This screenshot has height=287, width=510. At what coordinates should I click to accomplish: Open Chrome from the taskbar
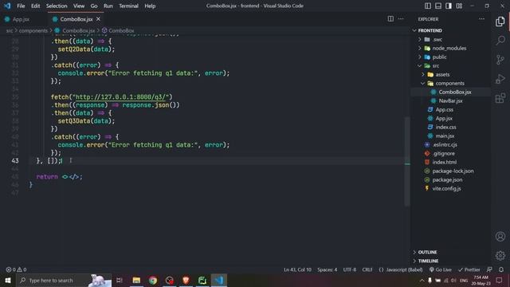pyautogui.click(x=153, y=280)
